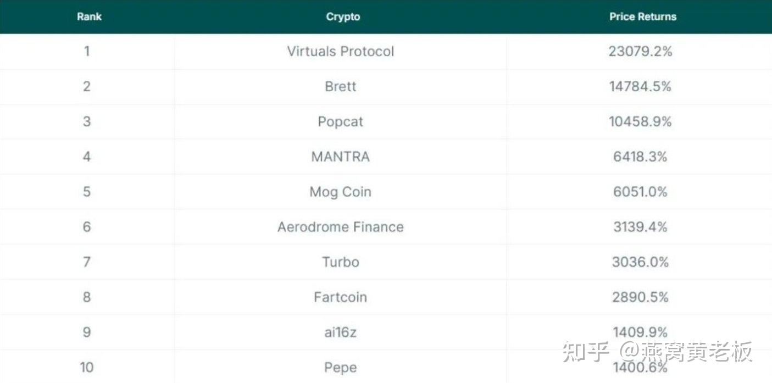Viewport: 772px width, 383px height.
Task: Click the 2890.5% price return cell
Action: 640,297
